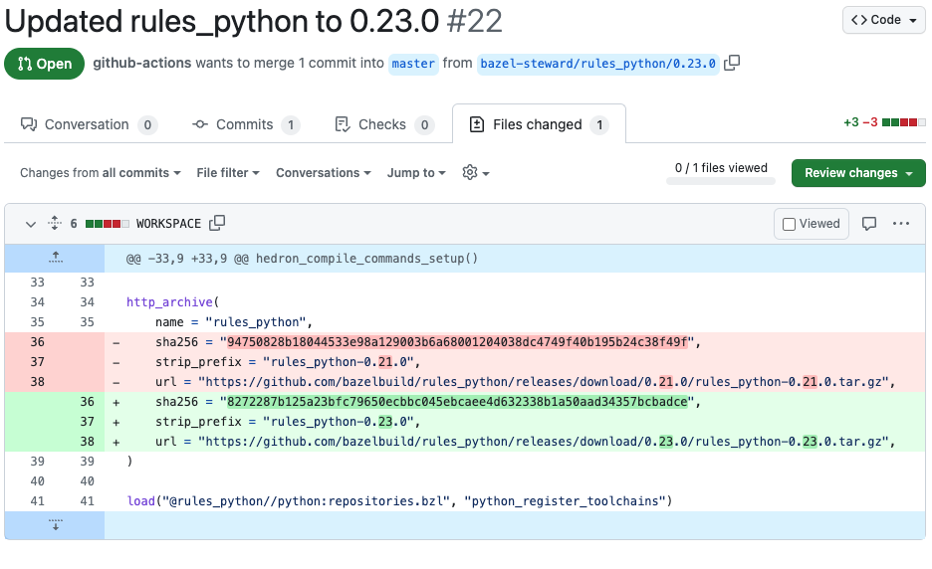Click the removed sha256 line
932x569 pixels.
[515, 342]
